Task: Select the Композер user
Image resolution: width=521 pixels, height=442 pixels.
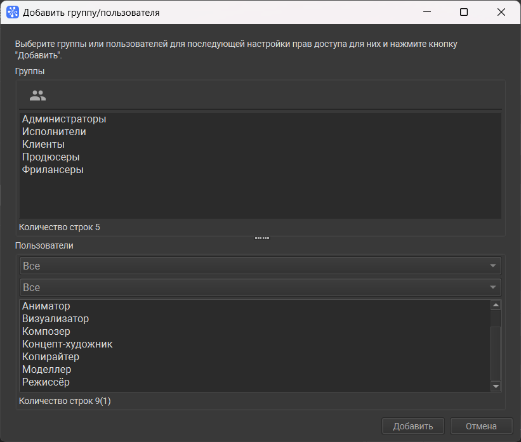Action: pyautogui.click(x=255, y=331)
